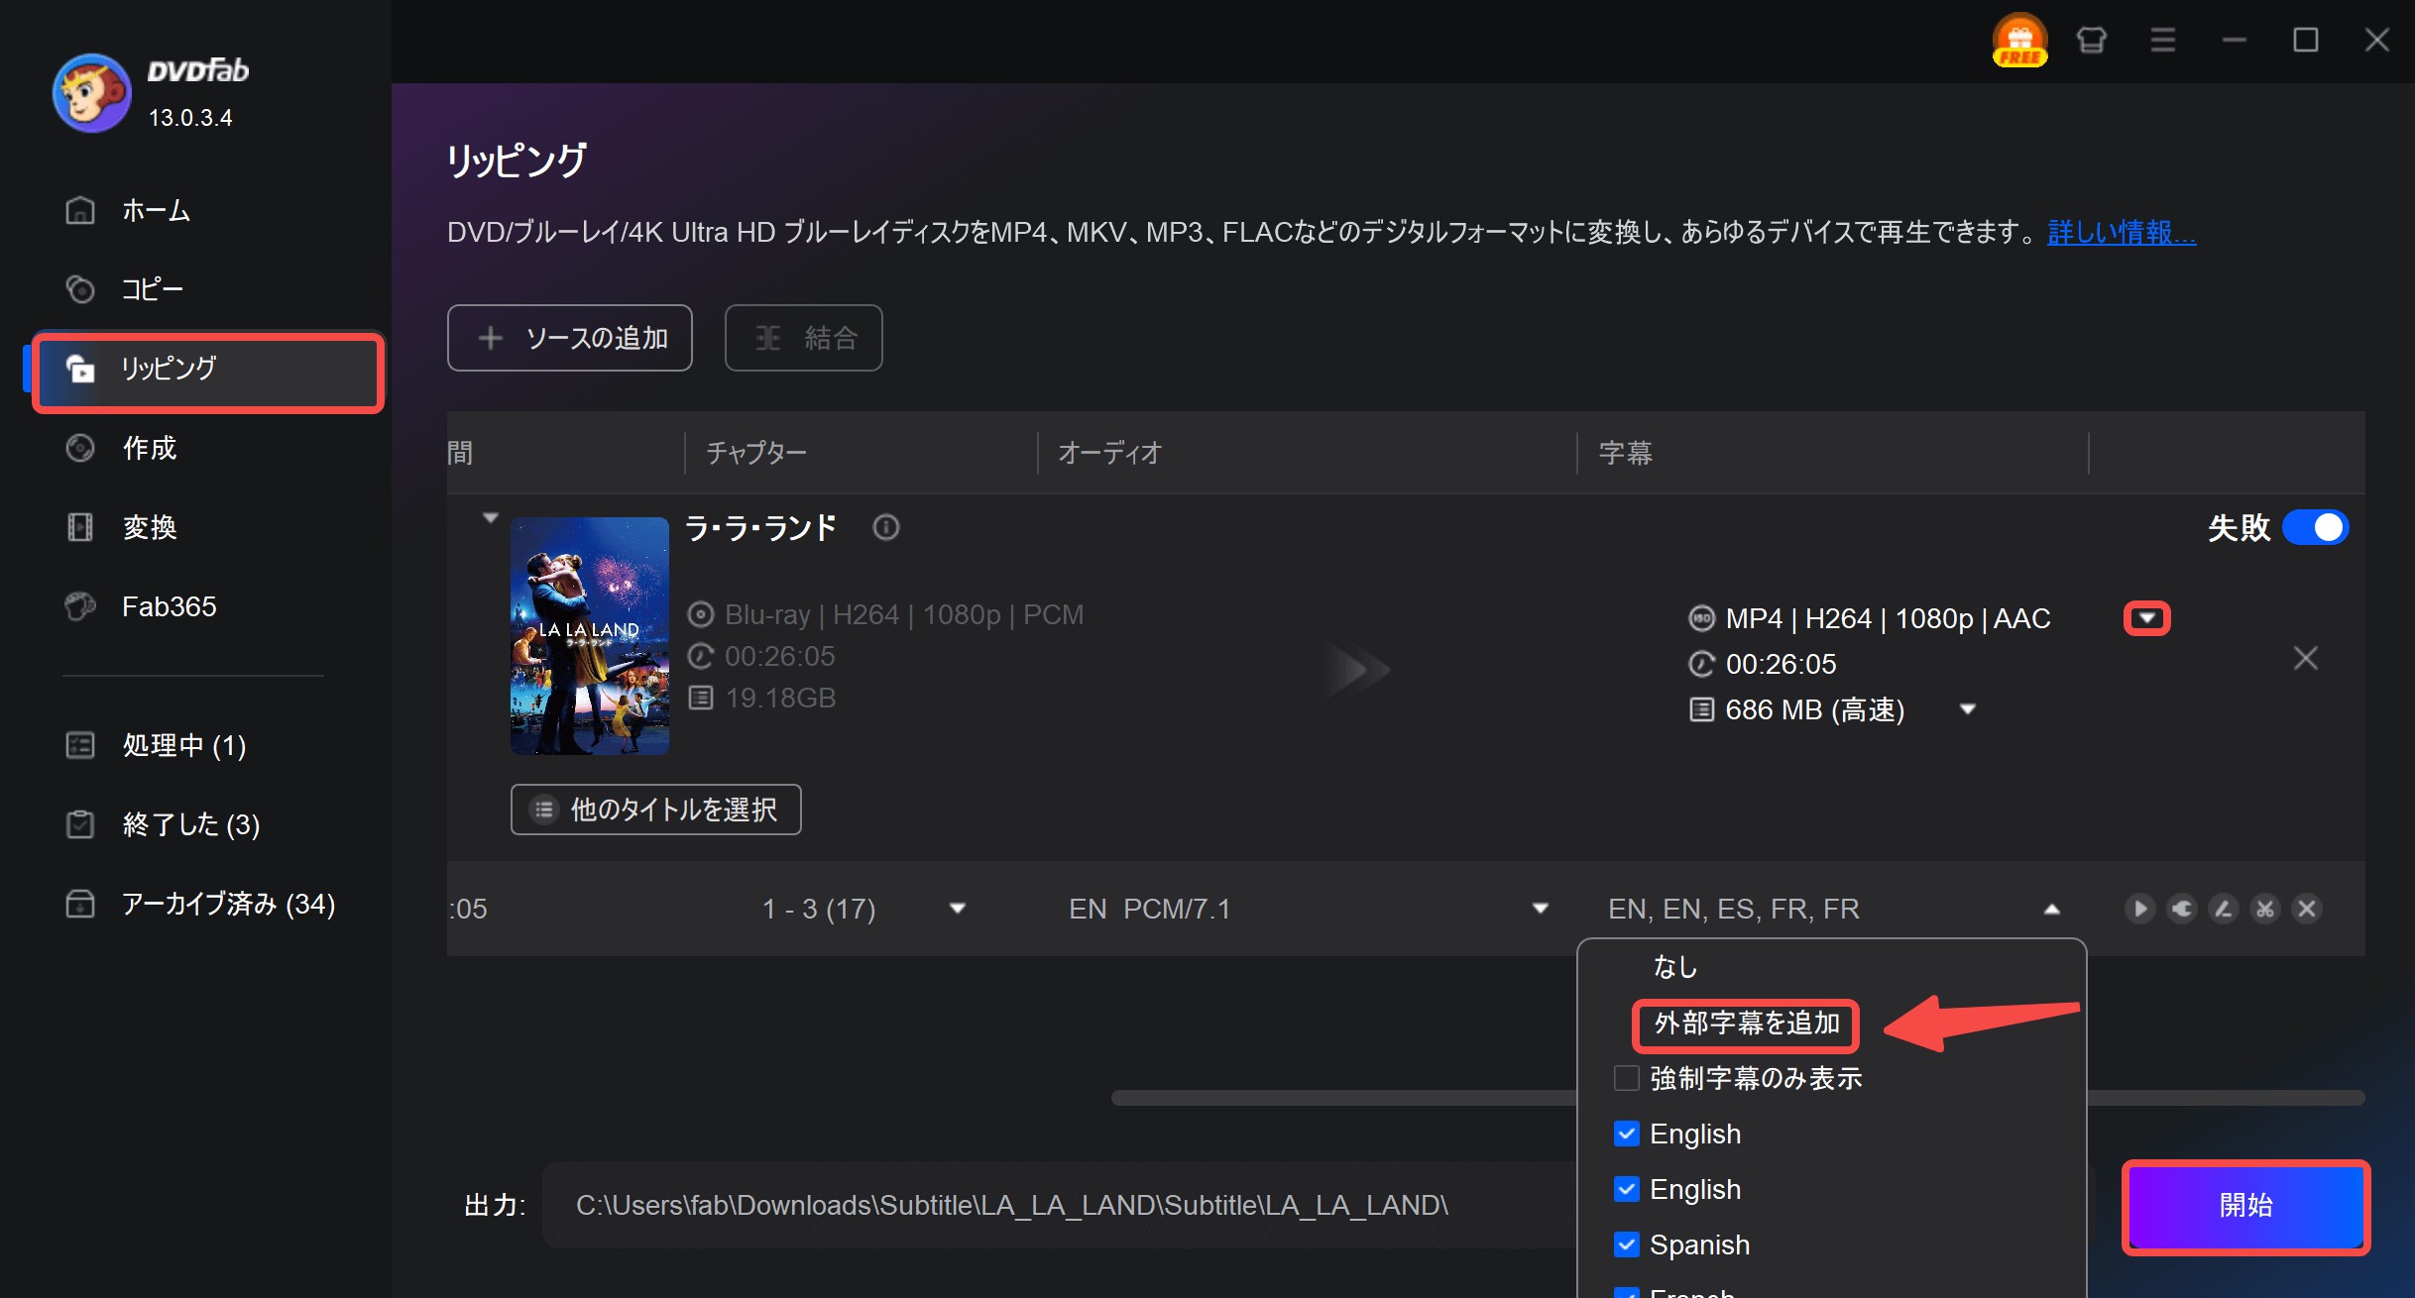Click the 19.18GB source size text

(x=780, y=698)
